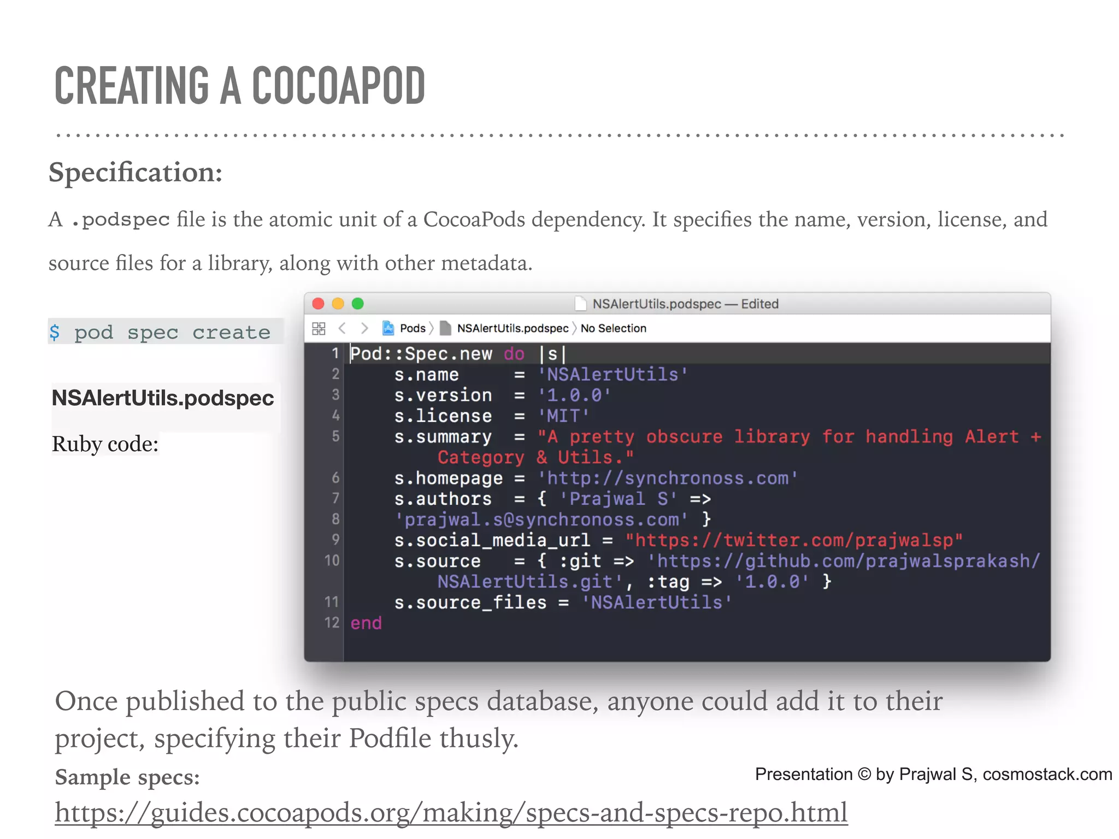Click the twitter.com/prajwalsp URL string
Screen dimensions: 1119x839
tap(794, 540)
